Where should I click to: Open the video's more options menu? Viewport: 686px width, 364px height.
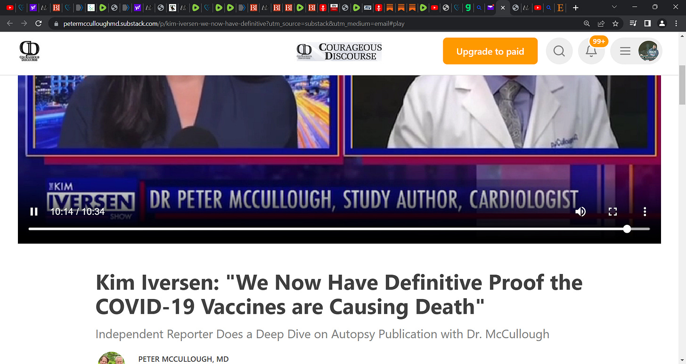click(x=645, y=212)
